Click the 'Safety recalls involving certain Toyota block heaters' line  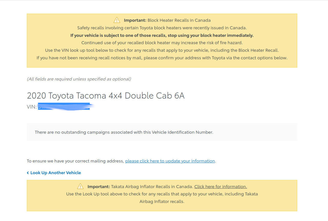162,28
